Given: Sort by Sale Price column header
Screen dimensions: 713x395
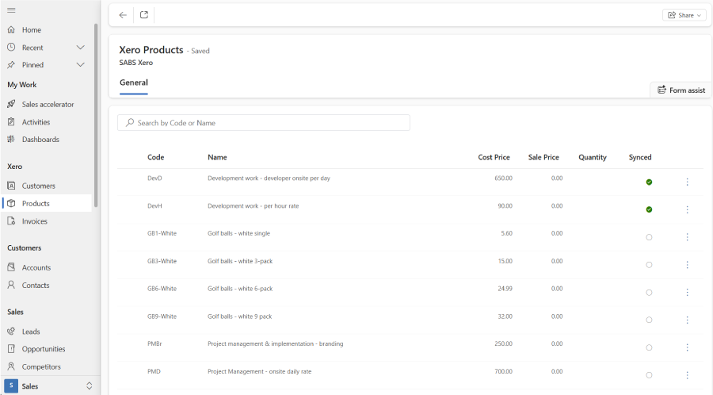Looking at the screenshot, I should 543,157.
